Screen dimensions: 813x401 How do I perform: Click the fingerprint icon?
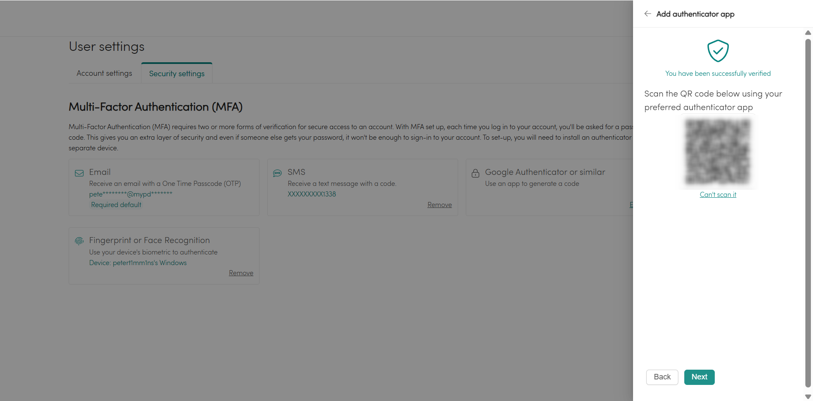click(x=79, y=241)
